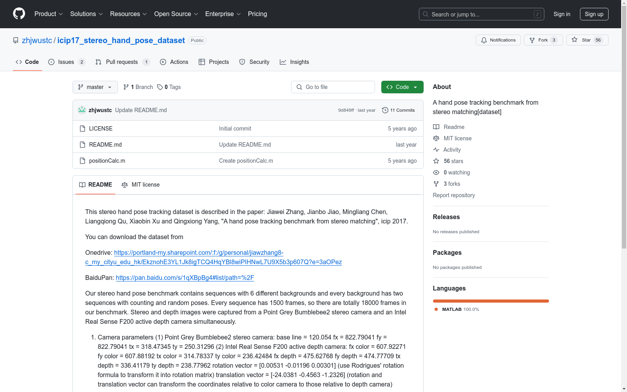
Task: Click the branch icon beside 1 Branch
Action: pyautogui.click(x=126, y=87)
